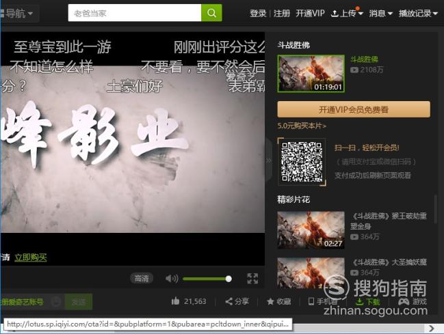The width and height of the screenshot is (444, 334).
Task: Click the green 下载 download icon
Action: click(359, 301)
